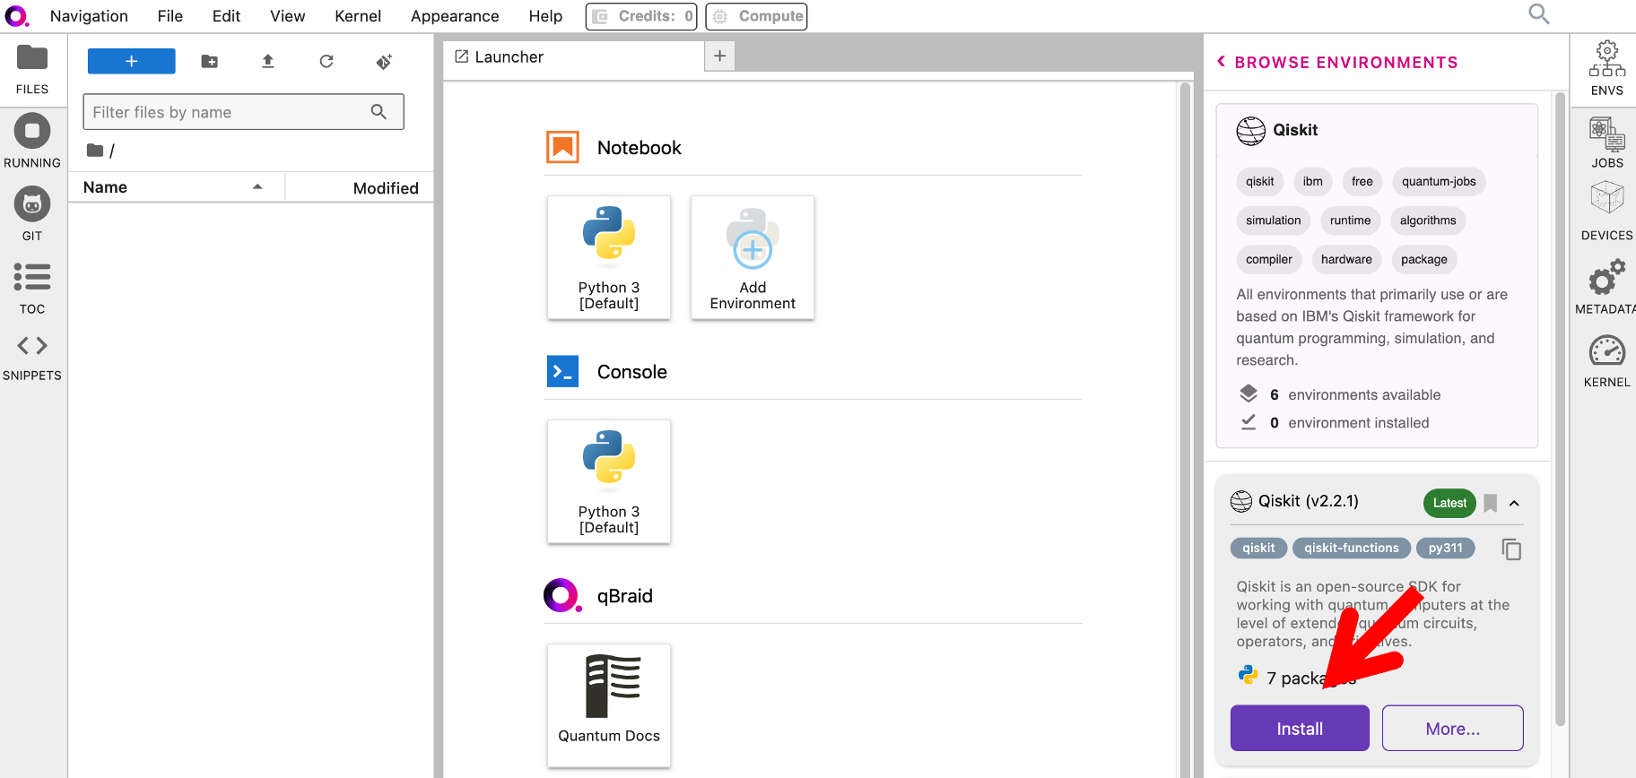Click the blue new launcher plus button
The height and width of the screenshot is (778, 1636).
[132, 61]
